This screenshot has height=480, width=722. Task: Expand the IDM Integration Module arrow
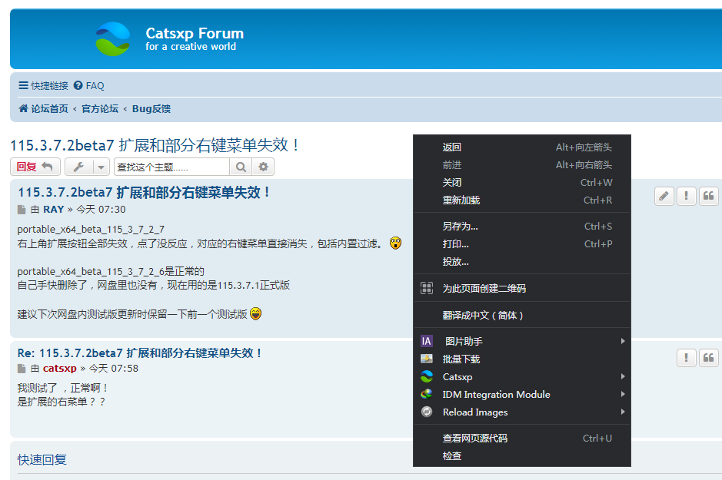pos(623,394)
